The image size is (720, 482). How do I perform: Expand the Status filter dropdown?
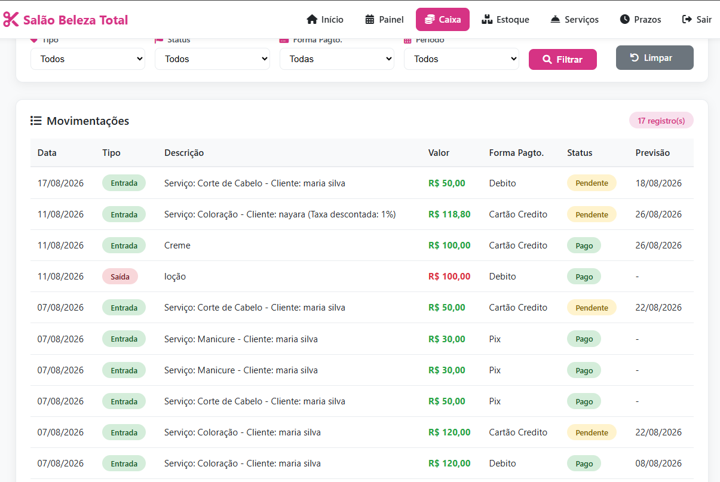click(212, 59)
